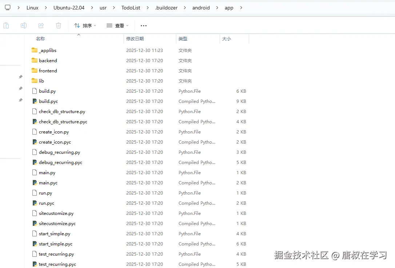Click the run.pyc Python icon
Screen dimensions: 395x268
coord(35,203)
